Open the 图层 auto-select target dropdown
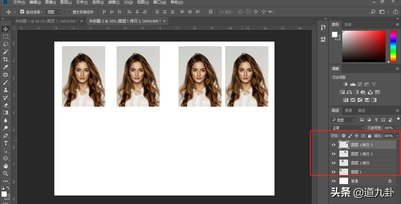Screen dimensions: 401x204 pos(54,12)
